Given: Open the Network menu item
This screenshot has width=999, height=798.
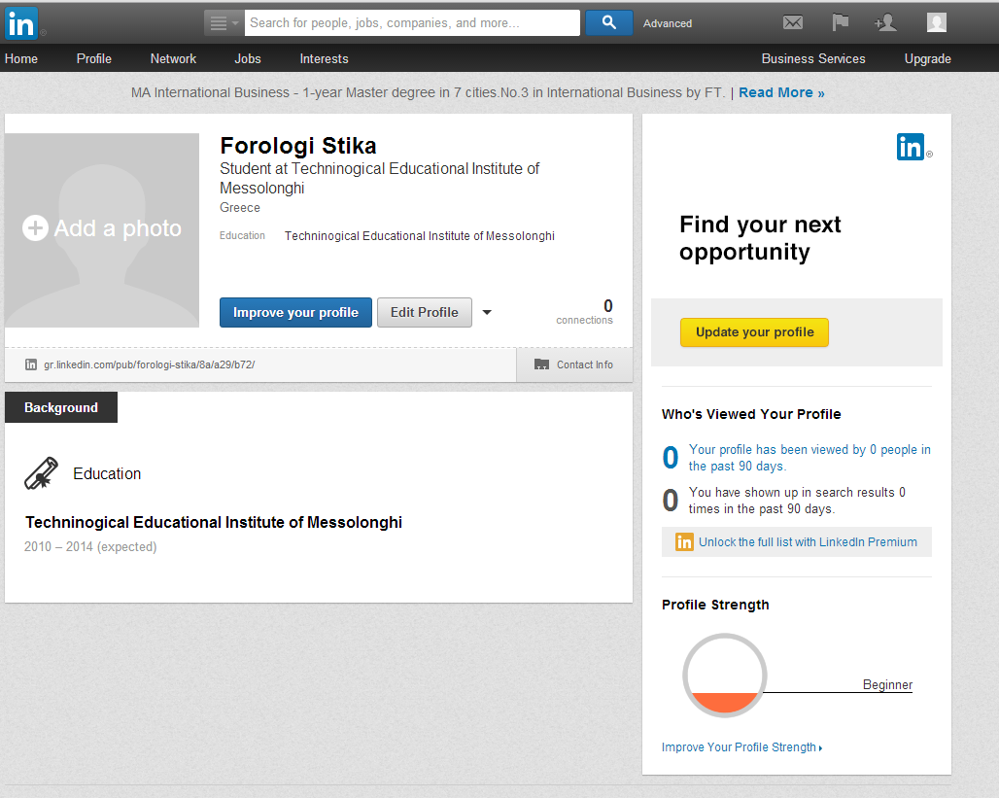Looking at the screenshot, I should coord(173,58).
